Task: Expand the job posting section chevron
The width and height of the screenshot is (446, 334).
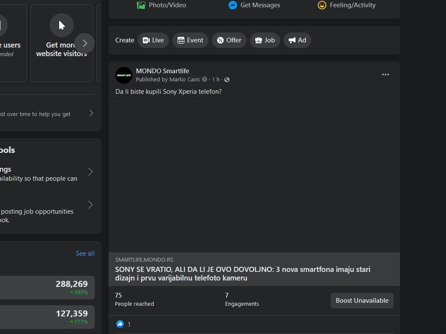Action: click(90, 205)
